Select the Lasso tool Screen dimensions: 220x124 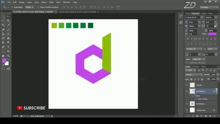click(x=3, y=21)
